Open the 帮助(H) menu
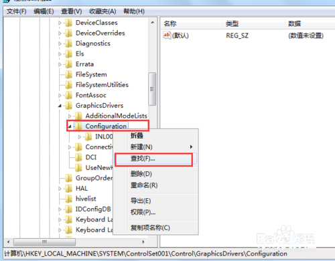The image size is (335, 261). click(134, 11)
